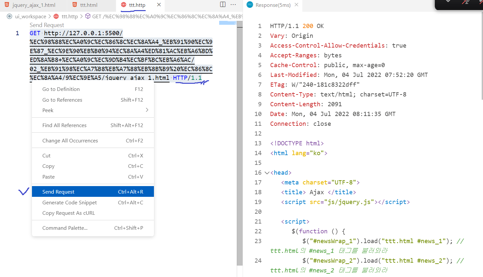The width and height of the screenshot is (483, 277).
Task: Click the ETag header line
Action: coord(315,84)
